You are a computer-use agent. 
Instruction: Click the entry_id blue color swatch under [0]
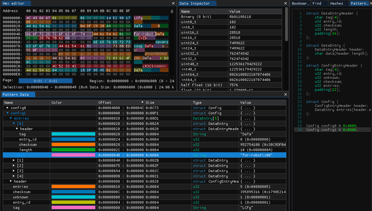point(73,139)
